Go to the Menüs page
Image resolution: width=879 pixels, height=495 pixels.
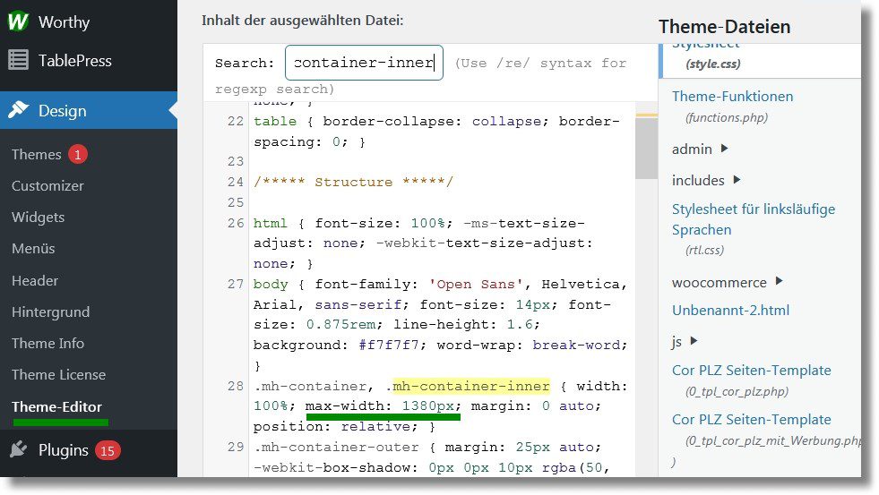pyautogui.click(x=33, y=249)
